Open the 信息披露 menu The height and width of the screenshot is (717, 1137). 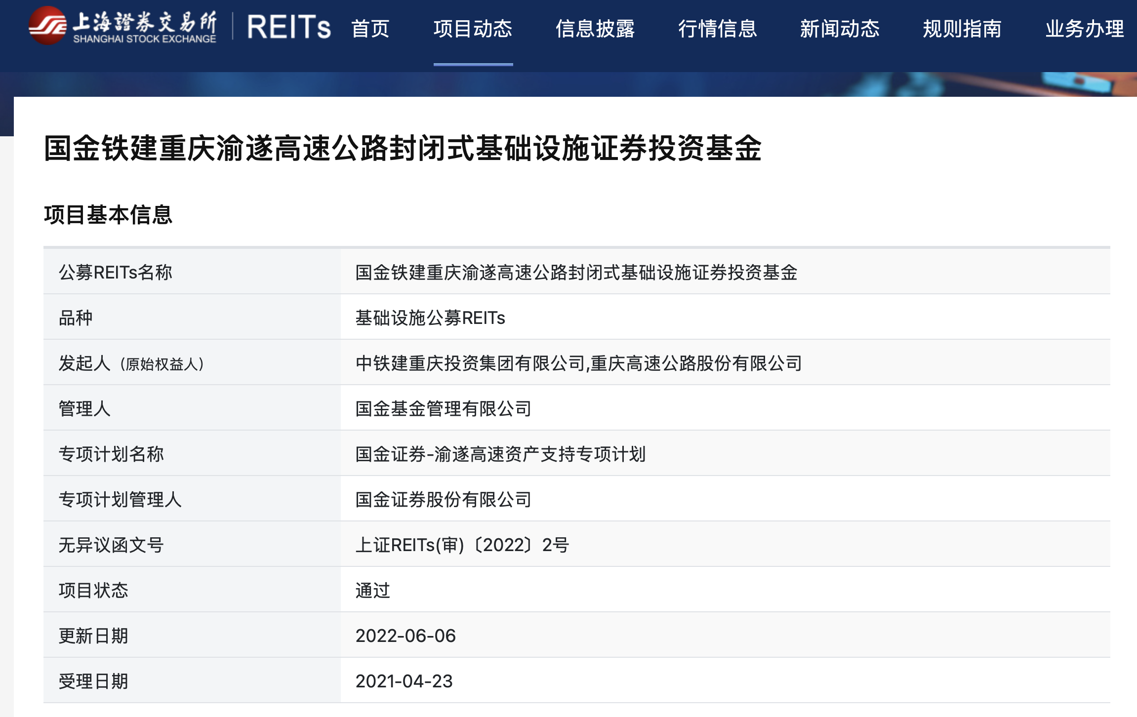[x=595, y=29]
